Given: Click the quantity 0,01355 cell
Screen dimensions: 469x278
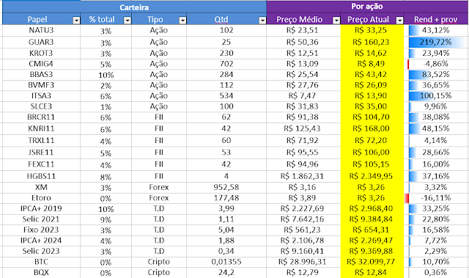Looking at the screenshot, I should coord(226,262).
